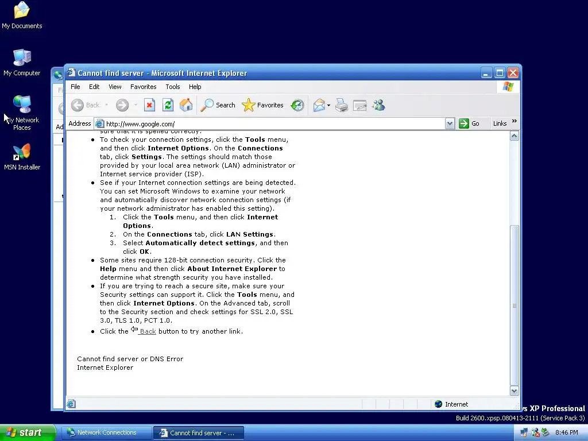Open the Help menu
The width and height of the screenshot is (588, 441).
point(195,87)
